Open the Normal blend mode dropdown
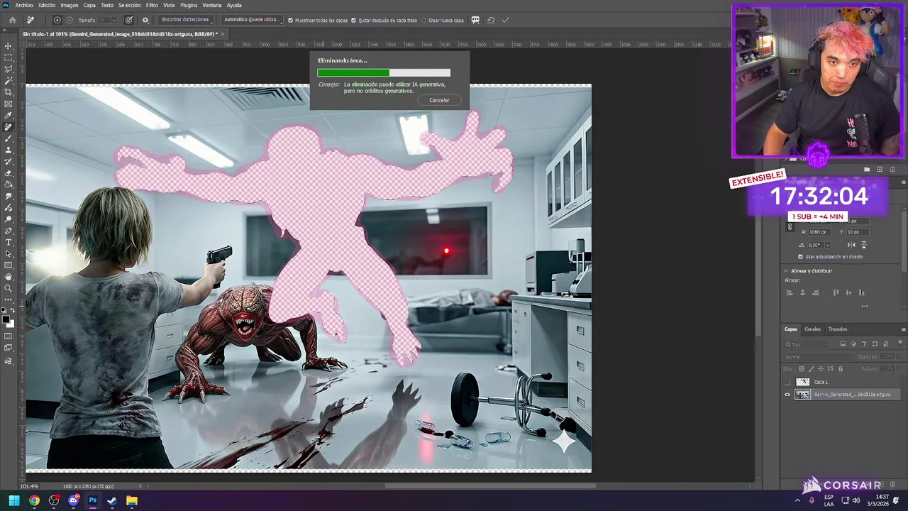 coord(817,357)
